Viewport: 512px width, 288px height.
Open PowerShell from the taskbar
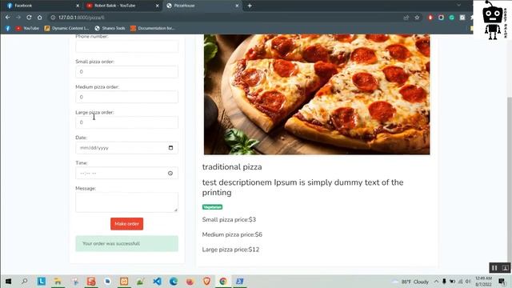click(x=240, y=281)
